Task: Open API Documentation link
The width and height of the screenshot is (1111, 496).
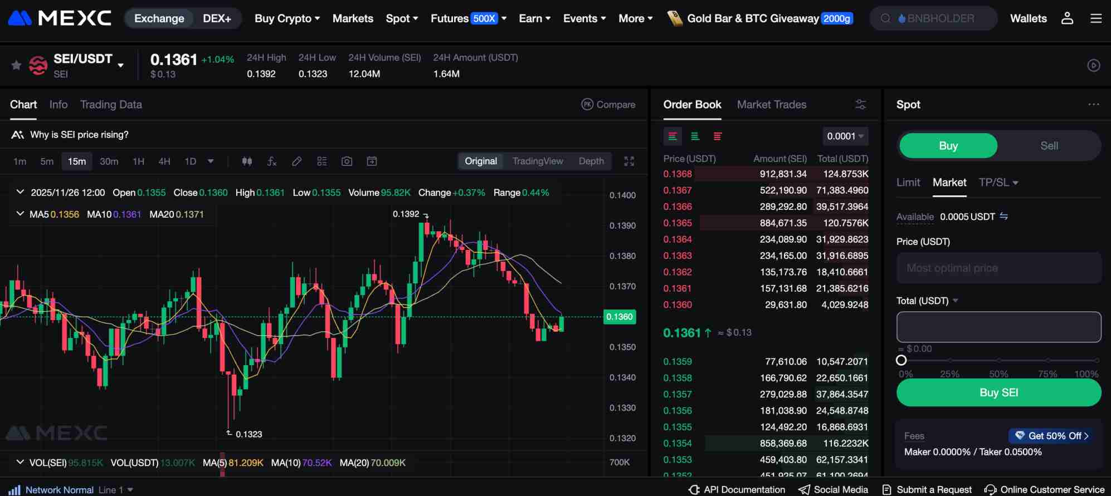Action: pos(737,490)
